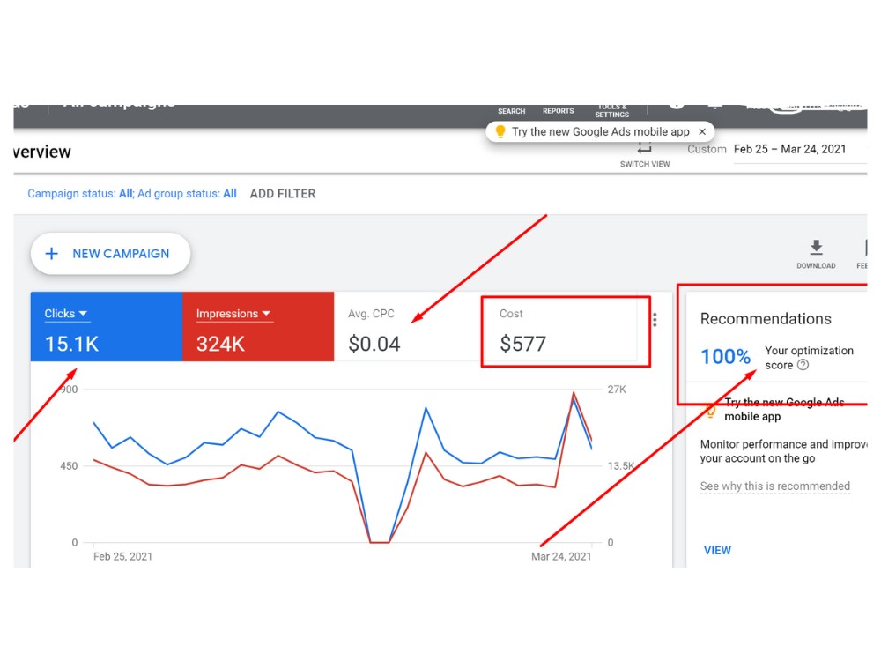Open the See why this is recommended link
881x661 pixels.
coord(774,486)
